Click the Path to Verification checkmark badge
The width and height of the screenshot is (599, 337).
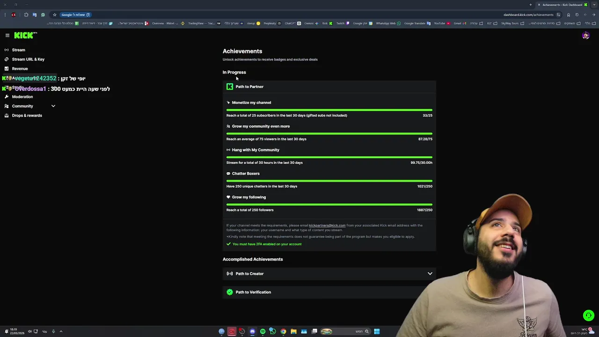coord(230,292)
